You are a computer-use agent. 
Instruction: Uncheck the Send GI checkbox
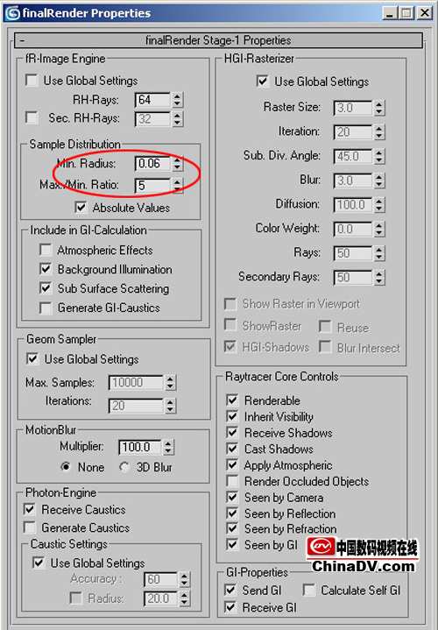click(x=230, y=590)
